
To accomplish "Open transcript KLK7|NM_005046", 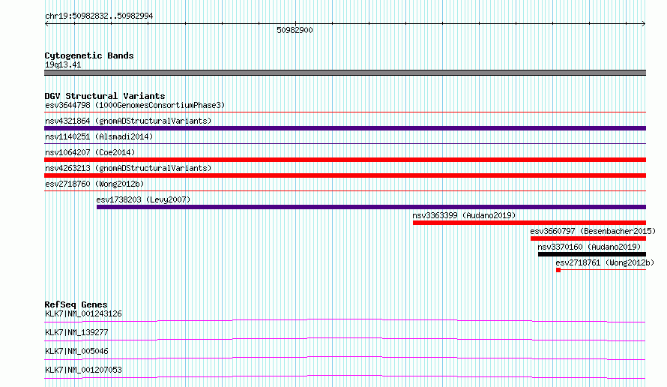I will coord(76,351).
